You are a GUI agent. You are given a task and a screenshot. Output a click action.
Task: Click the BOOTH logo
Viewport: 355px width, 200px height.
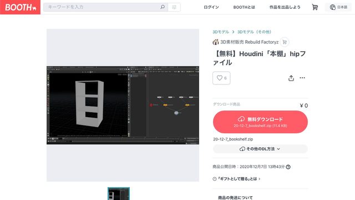[x=20, y=7]
